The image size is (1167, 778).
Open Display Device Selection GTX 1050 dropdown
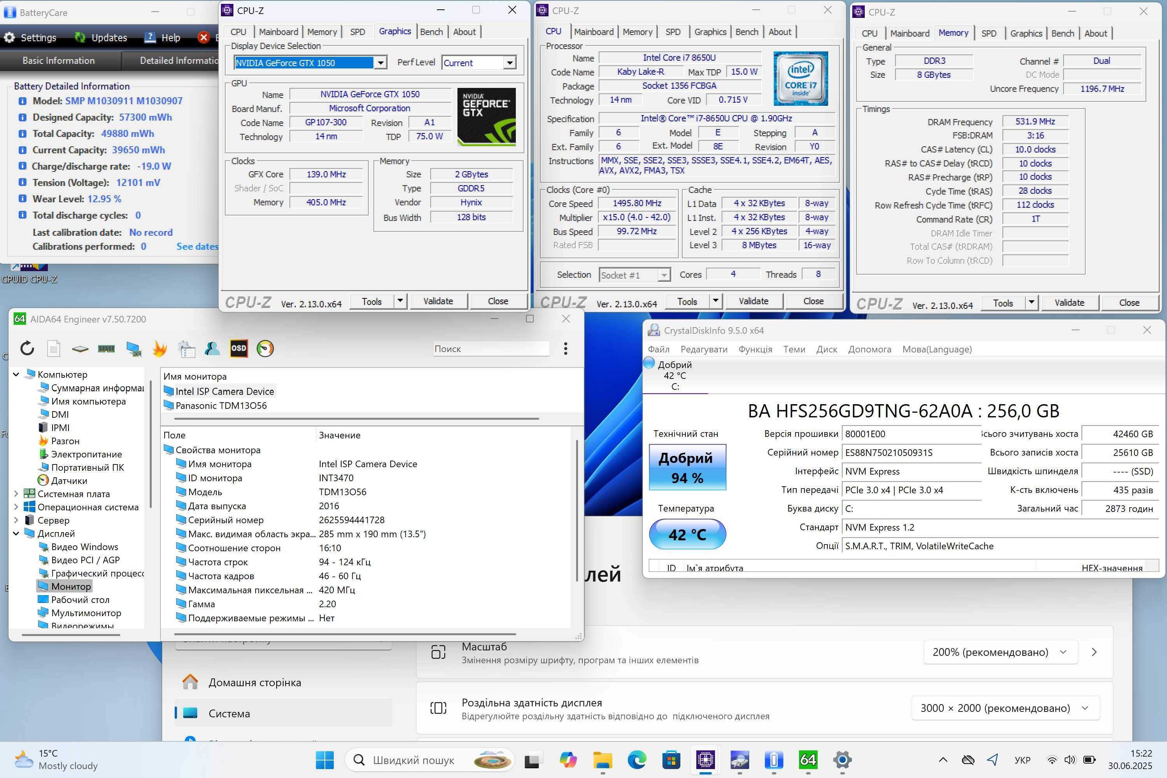380,63
